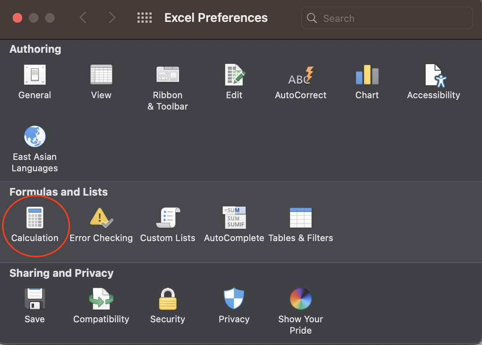The height and width of the screenshot is (345, 482).
Task: Select the Show Your Pride option
Action: click(x=300, y=299)
